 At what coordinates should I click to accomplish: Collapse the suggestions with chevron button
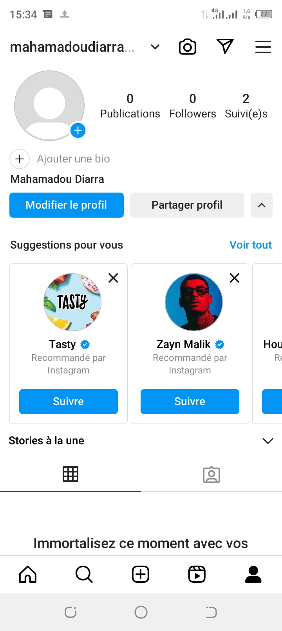click(262, 205)
